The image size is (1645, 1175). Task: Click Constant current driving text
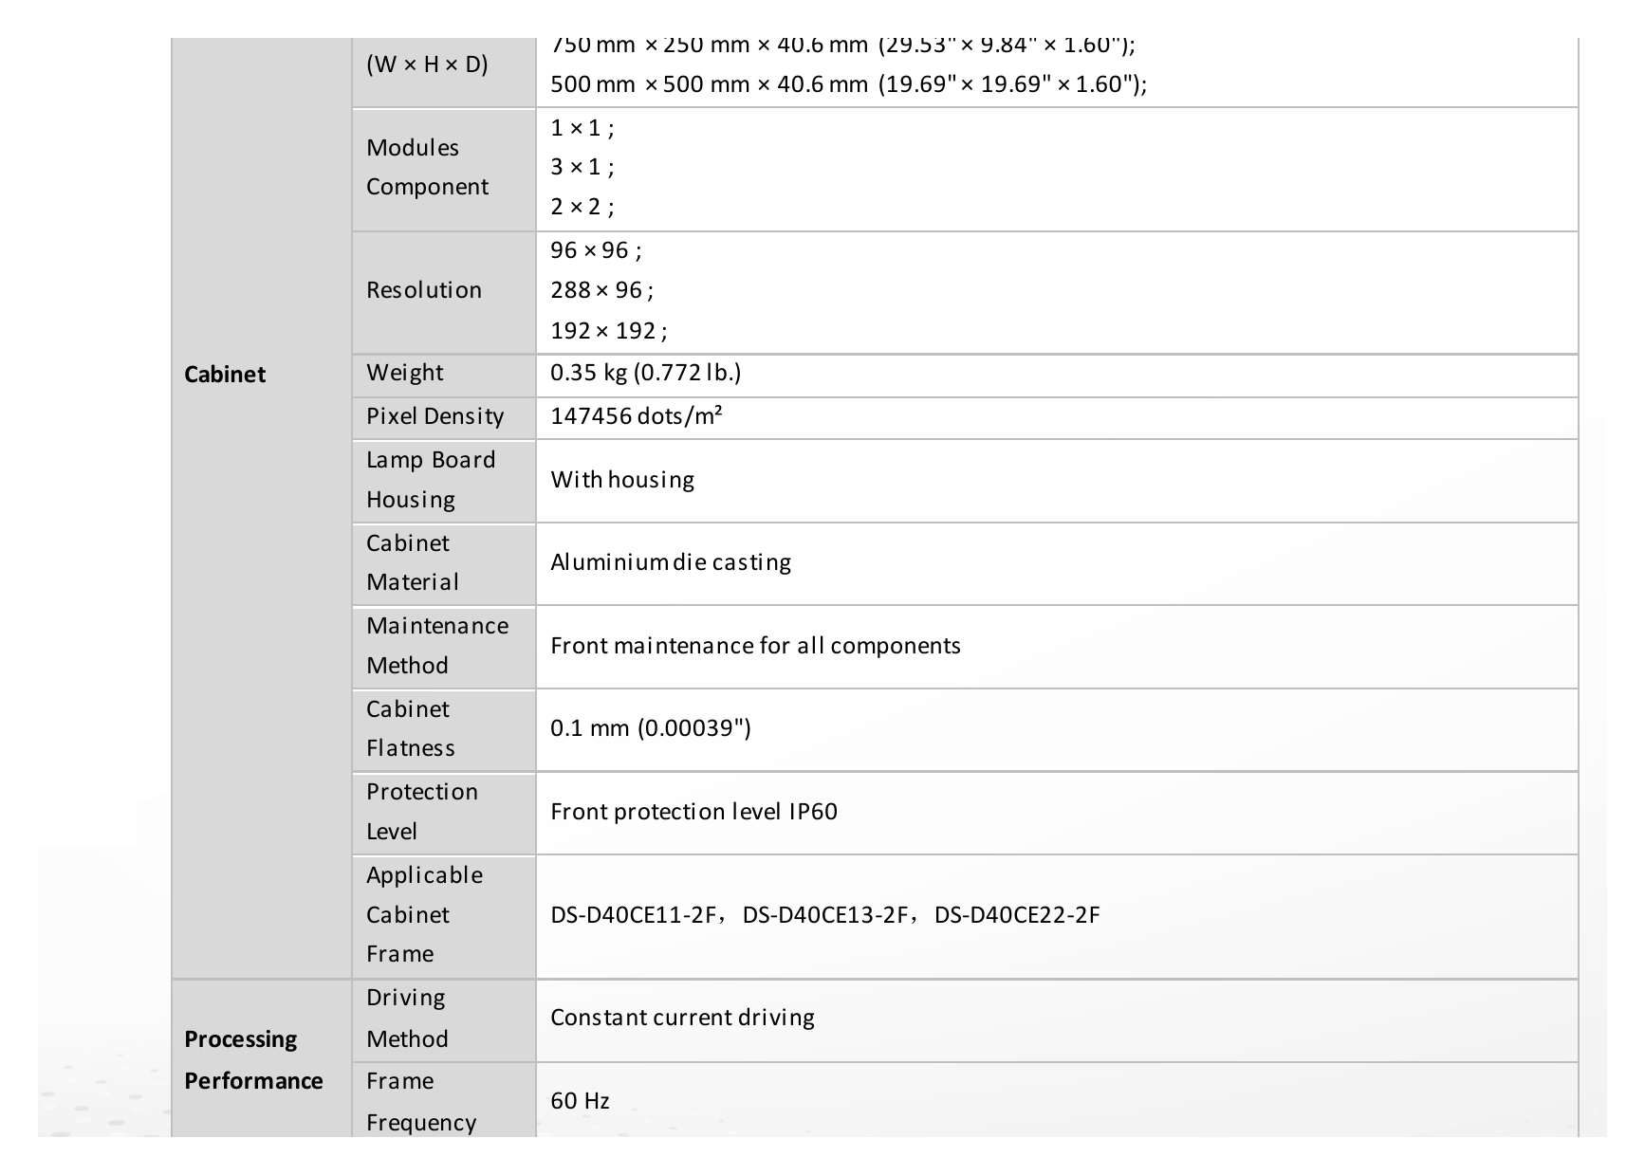pos(682,1018)
